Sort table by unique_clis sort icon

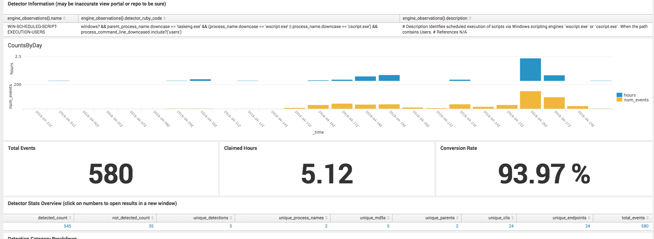pyautogui.click(x=512, y=218)
